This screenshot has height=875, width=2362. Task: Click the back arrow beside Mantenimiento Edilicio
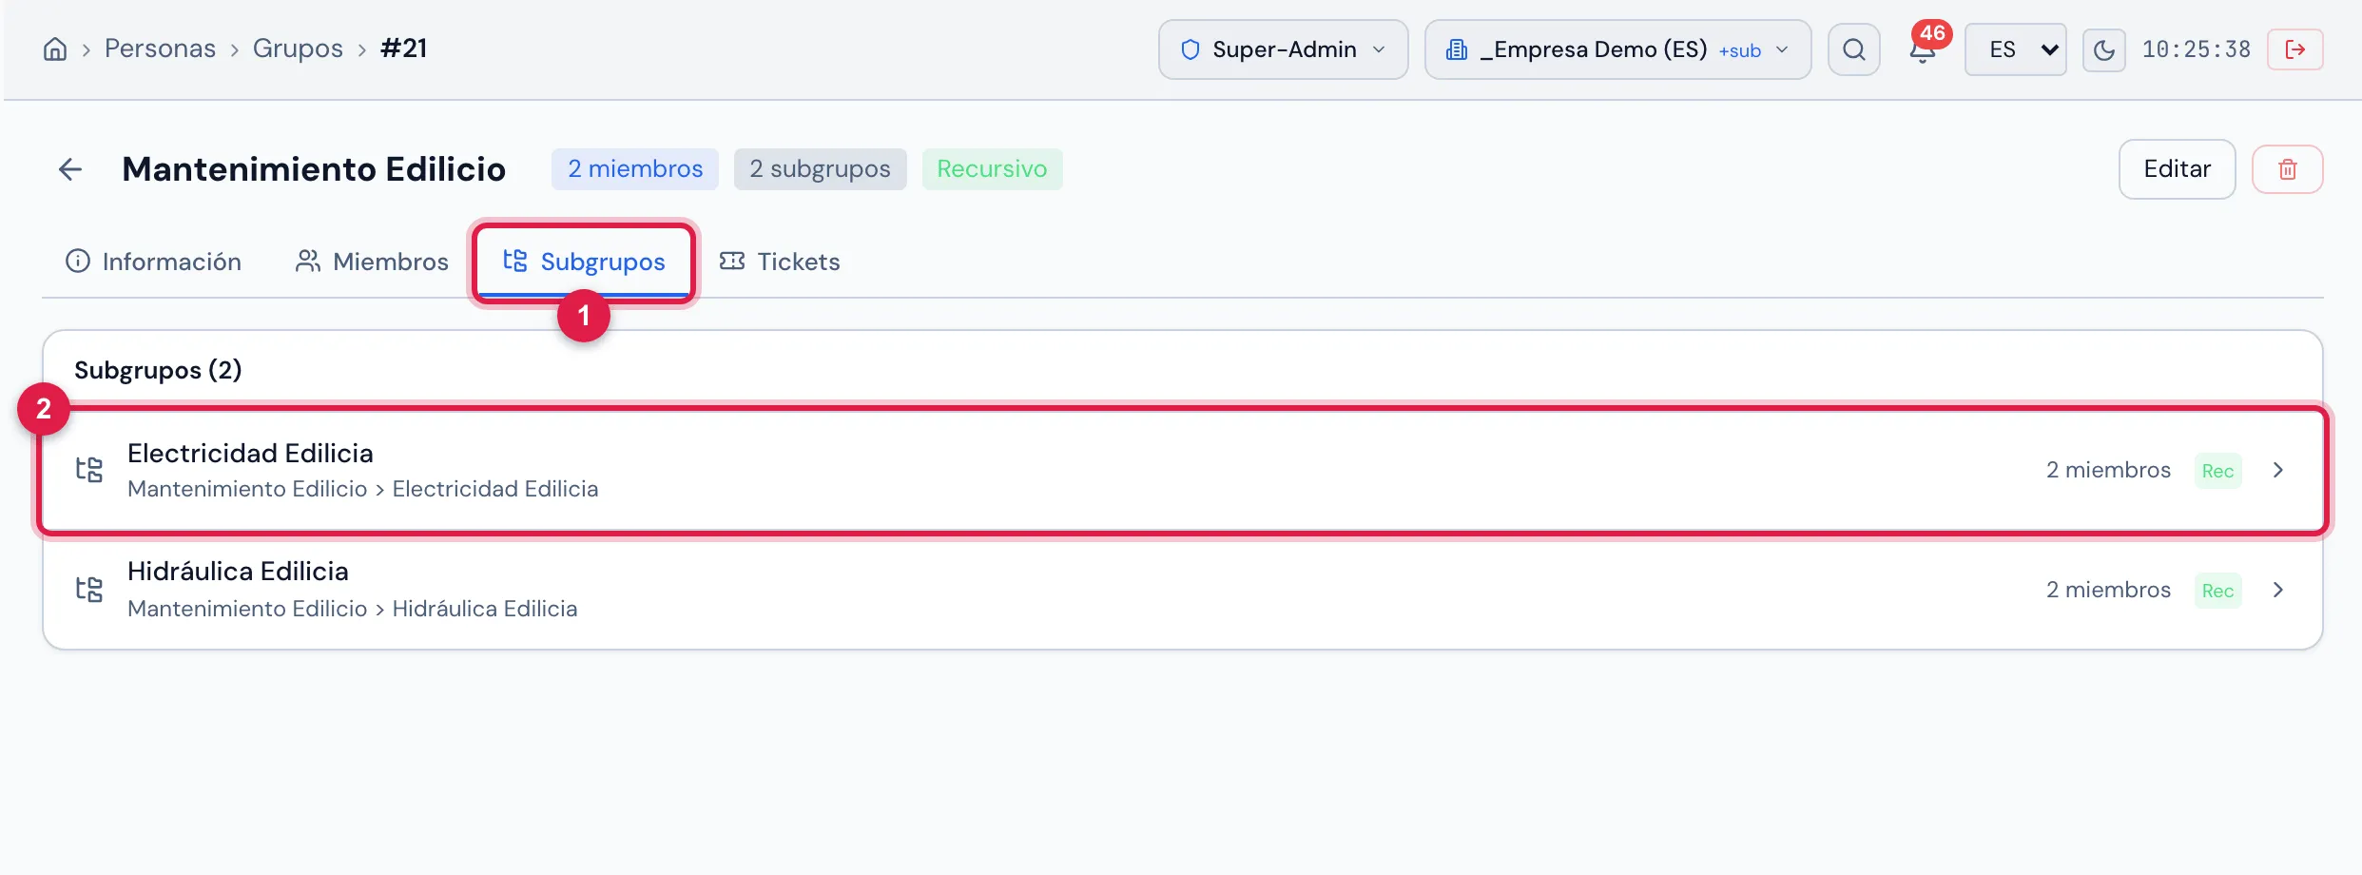(70, 169)
